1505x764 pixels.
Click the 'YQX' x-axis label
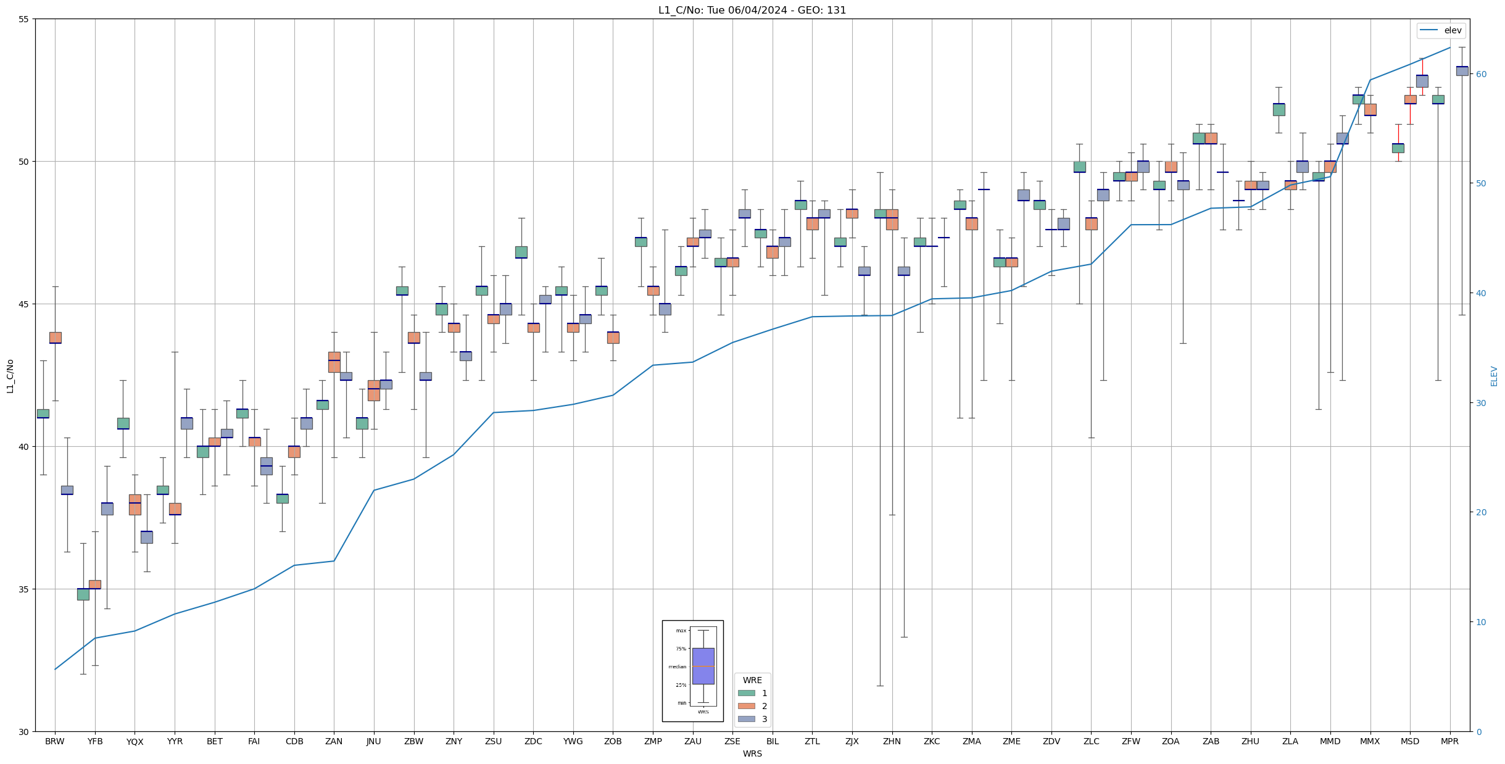[135, 741]
